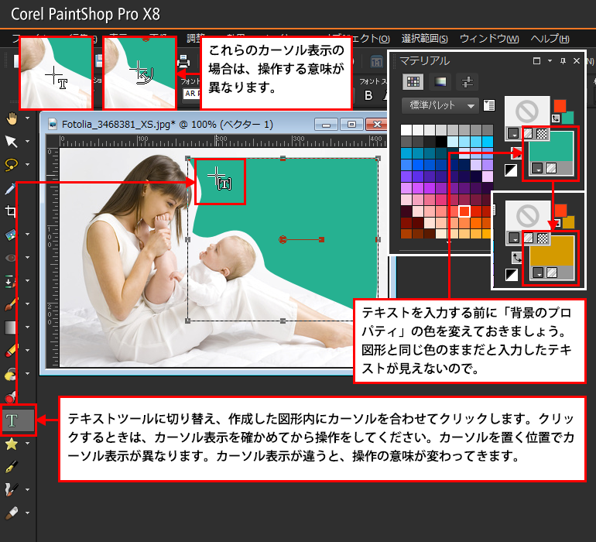Select the yellow ring retouch tool
Image resolution: width=596 pixels, height=542 pixels.
[11, 374]
